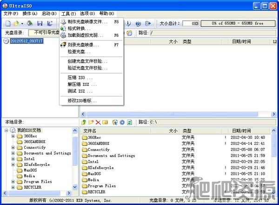This screenshot has height=205, width=279.
Task: Click the Format Conversion disc icon in menu
Action: 63,28
